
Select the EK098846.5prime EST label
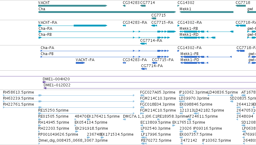[x=196, y=104]
